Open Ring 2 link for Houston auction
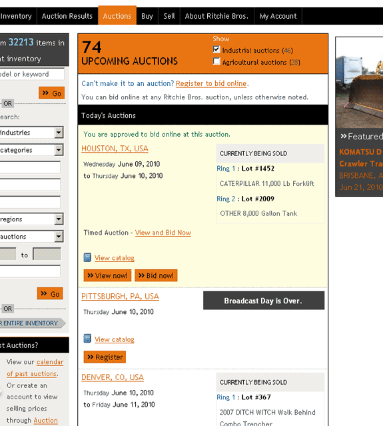The image size is (383, 426). 226,199
